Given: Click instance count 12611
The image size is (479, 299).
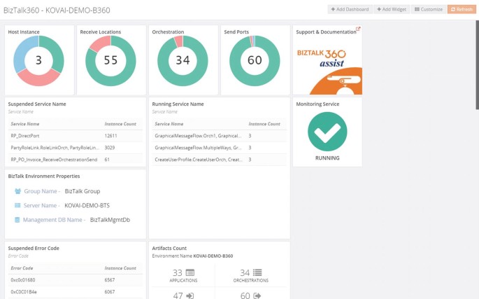Looking at the screenshot, I should pyautogui.click(x=110, y=136).
